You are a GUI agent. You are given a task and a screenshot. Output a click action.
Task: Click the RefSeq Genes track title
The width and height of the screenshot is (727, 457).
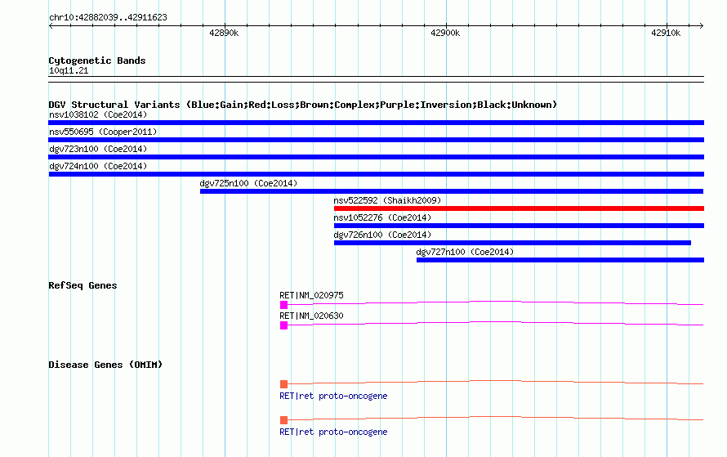tap(83, 285)
